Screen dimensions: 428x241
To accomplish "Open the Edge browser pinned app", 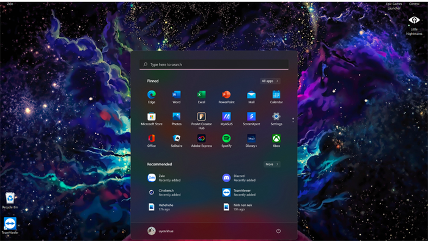I will pos(152,97).
